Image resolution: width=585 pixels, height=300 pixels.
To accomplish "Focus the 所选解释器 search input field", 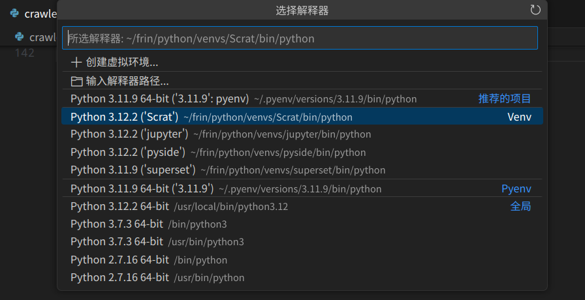I will 300,38.
